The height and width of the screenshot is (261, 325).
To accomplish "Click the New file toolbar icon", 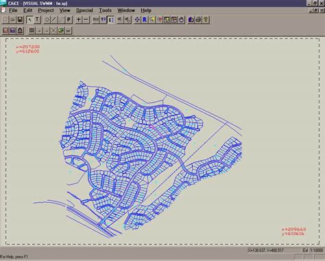I will coord(5,20).
